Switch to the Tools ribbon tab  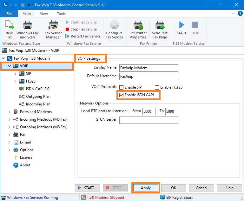(61, 14)
